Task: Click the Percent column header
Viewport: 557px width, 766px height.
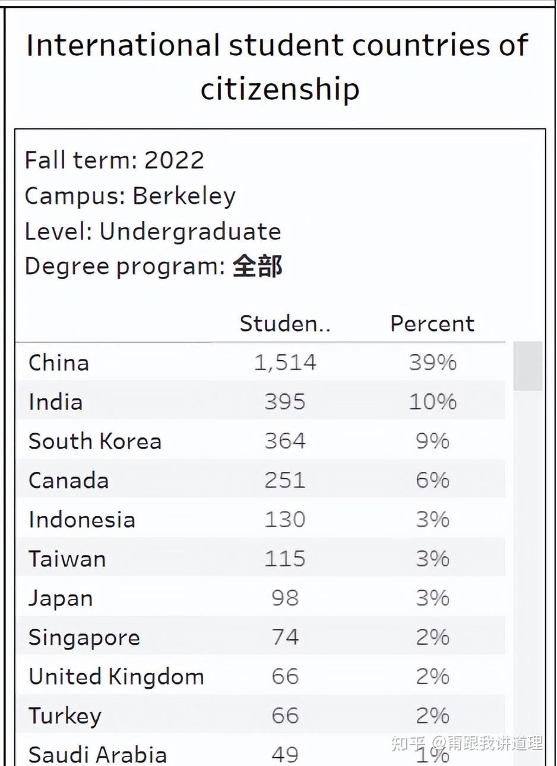Action: click(x=432, y=324)
